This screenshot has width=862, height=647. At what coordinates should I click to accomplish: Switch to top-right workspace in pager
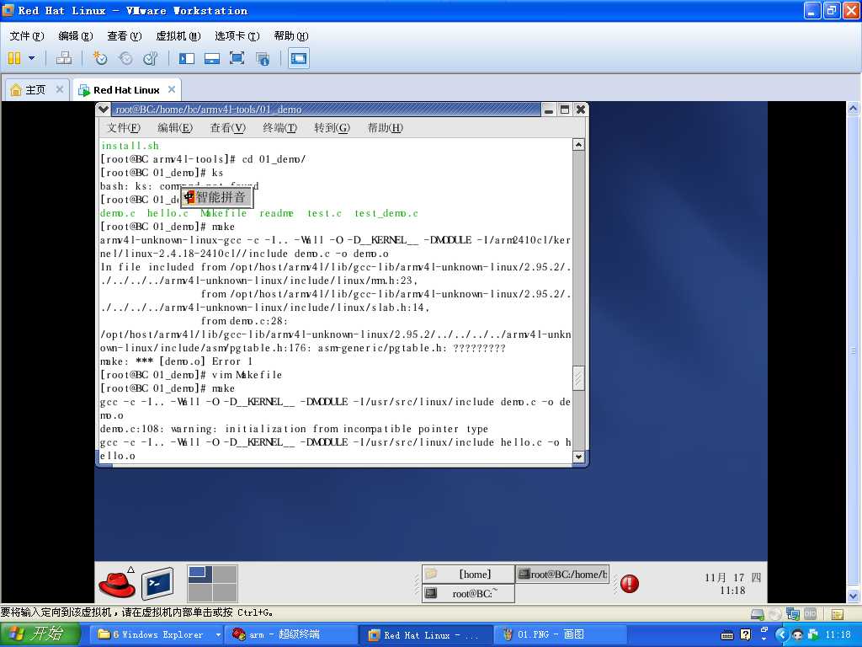pos(225,575)
